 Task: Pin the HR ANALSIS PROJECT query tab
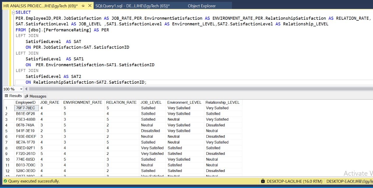pos(83,6)
